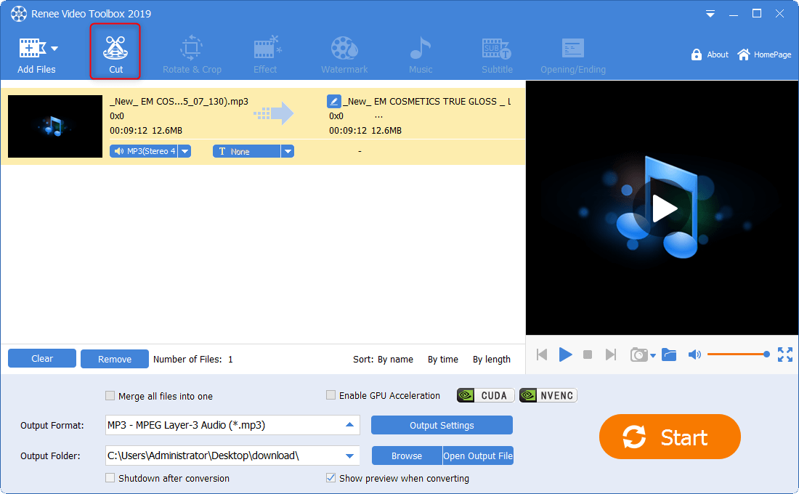Screen dimensions: 799x494
Task: Expand the Output Format dropdown
Action: point(349,425)
